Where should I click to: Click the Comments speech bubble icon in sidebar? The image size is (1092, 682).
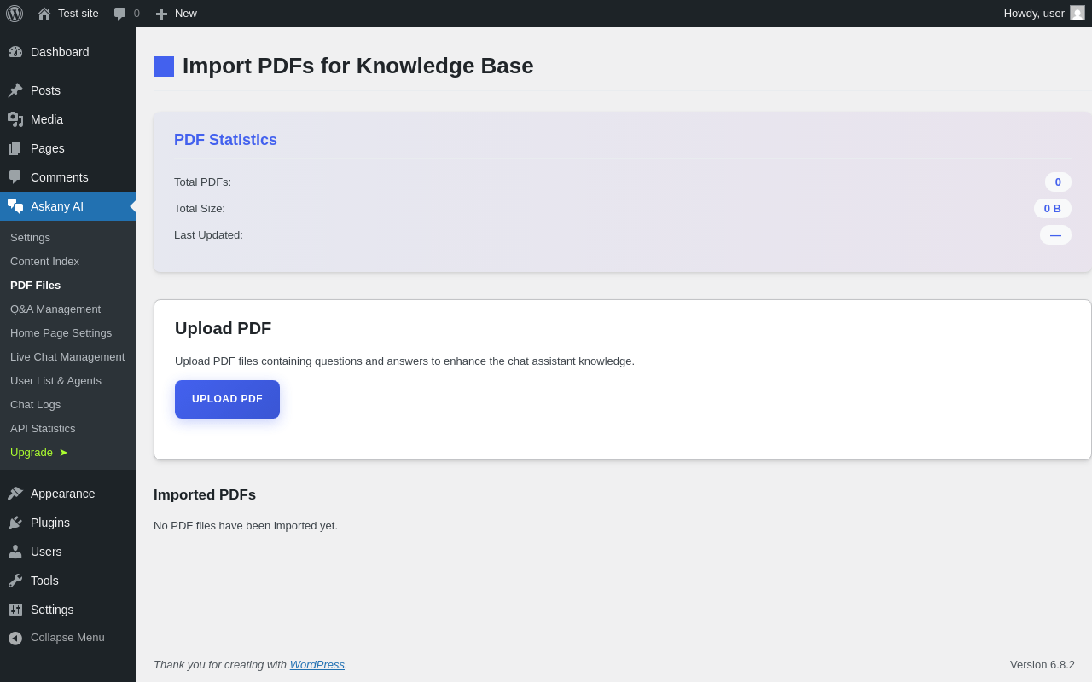15,177
